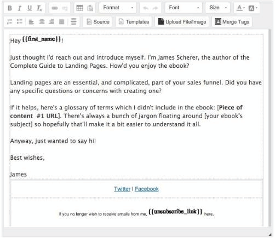The width and height of the screenshot is (275, 238).
Task: Click the bold 'Piece of' text
Action: point(231,107)
